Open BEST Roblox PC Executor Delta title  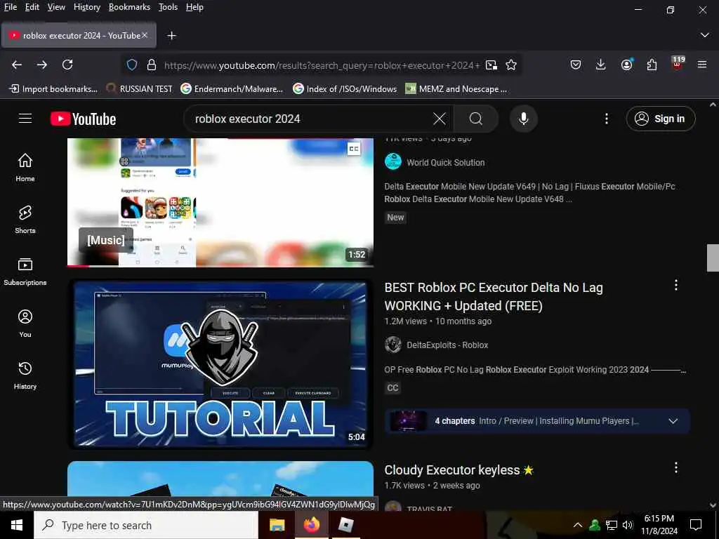(x=494, y=297)
